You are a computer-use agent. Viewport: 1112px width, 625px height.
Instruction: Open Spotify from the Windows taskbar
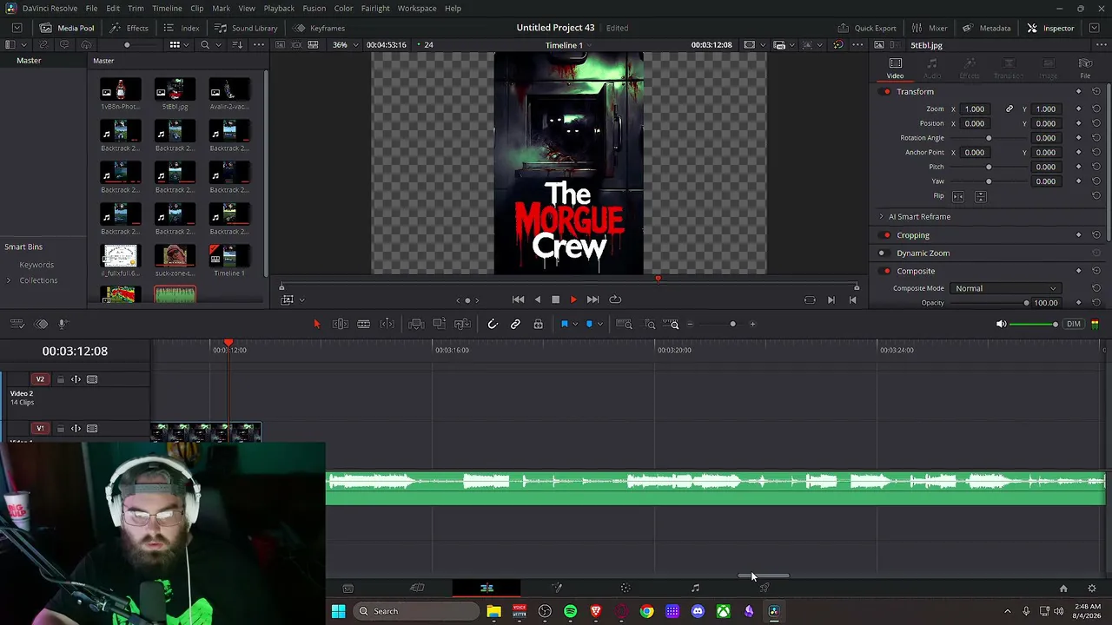click(570, 611)
